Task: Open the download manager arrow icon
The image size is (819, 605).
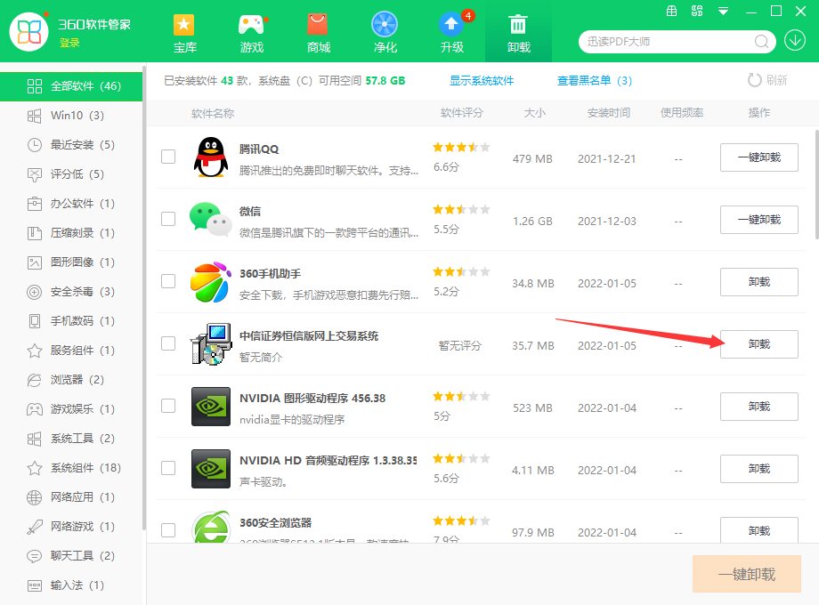Action: point(794,41)
